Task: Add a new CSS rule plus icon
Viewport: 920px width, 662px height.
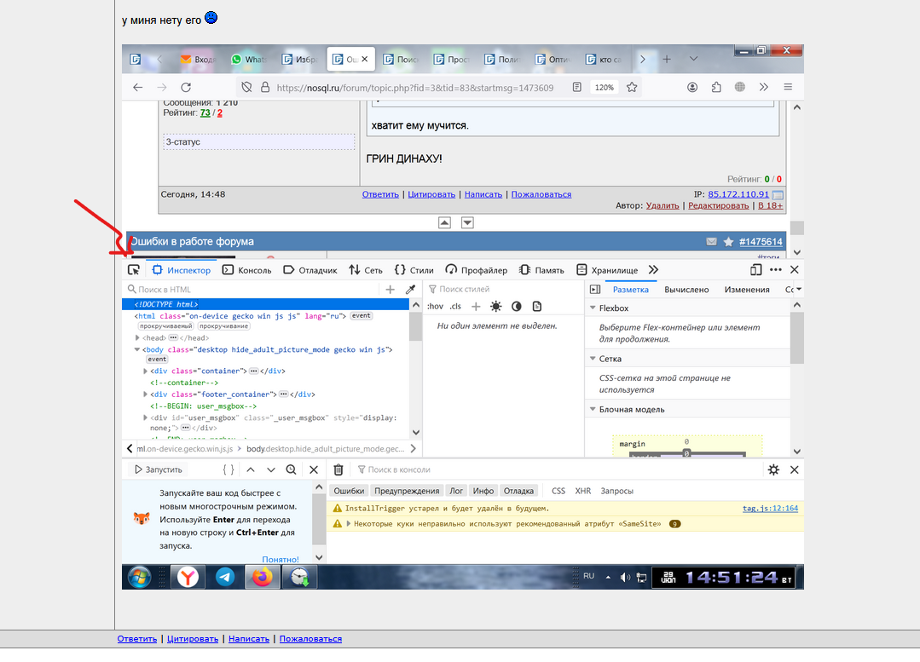Action: (x=476, y=306)
